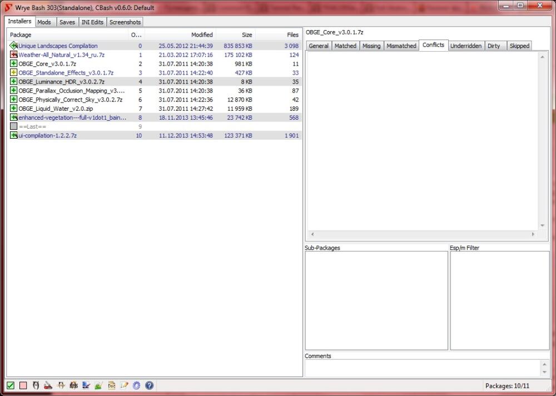Toggle the green checkmark OBSE box in status bar
The width and height of the screenshot is (556, 396).
(x=11, y=385)
